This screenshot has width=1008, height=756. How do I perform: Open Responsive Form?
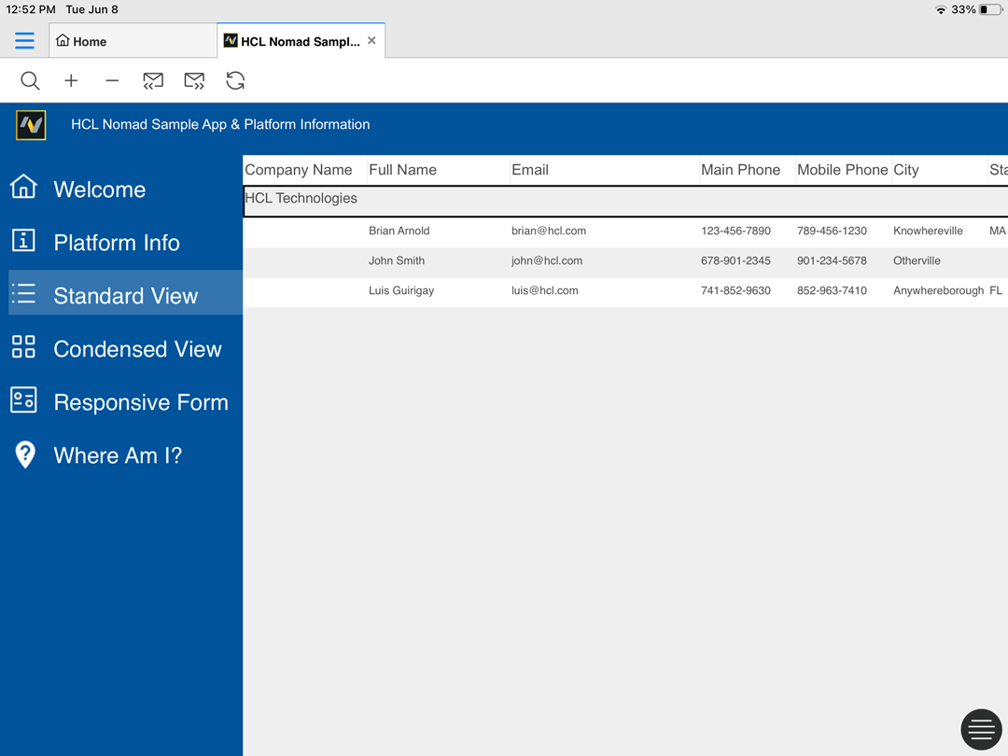[141, 402]
